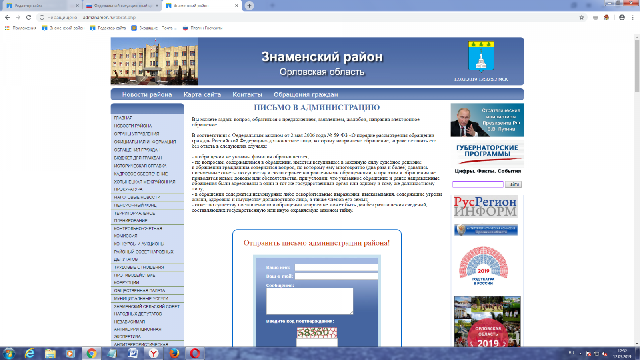The image size is (640, 360).
Task: Open Windows Explorer from the taskbar
Action: tap(50, 354)
